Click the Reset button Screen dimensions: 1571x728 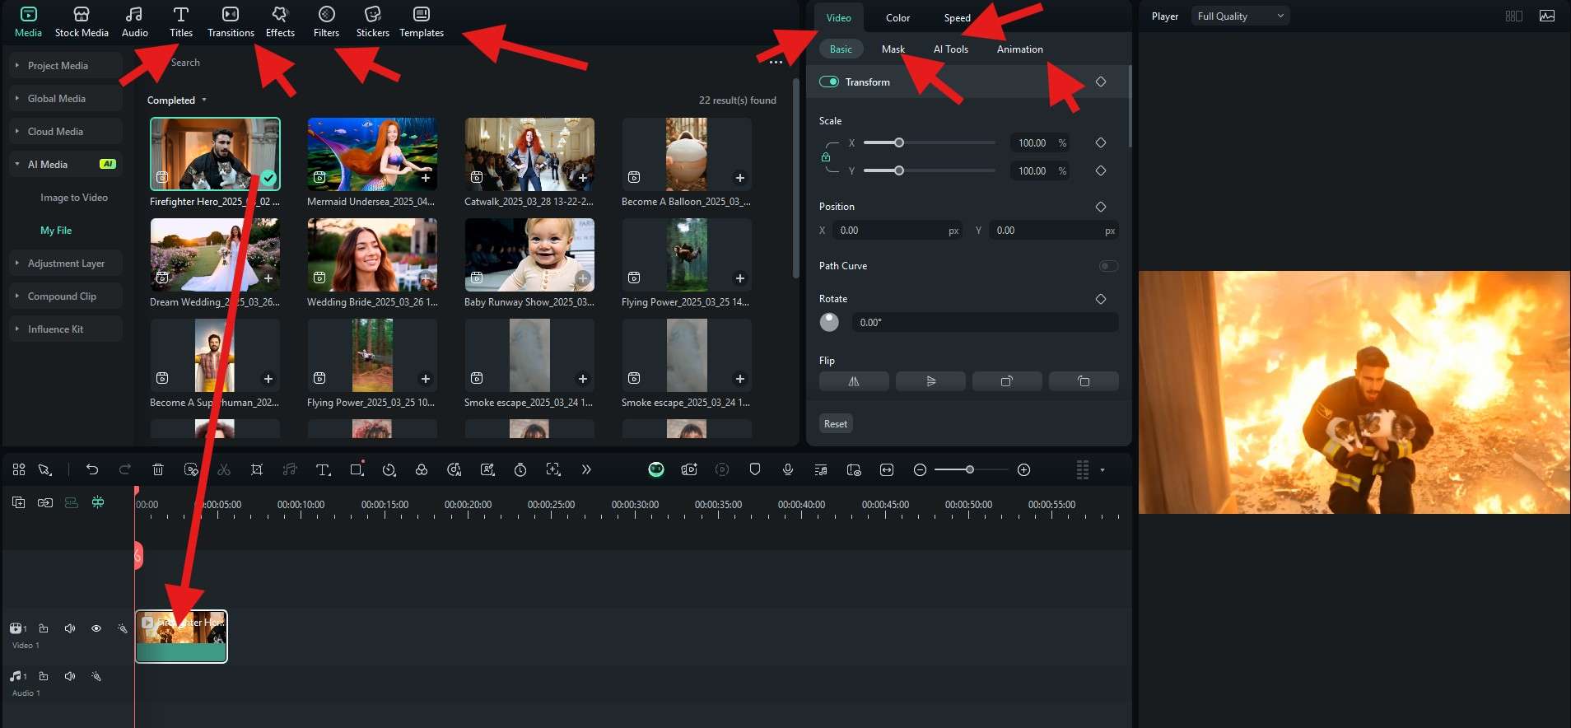(836, 423)
